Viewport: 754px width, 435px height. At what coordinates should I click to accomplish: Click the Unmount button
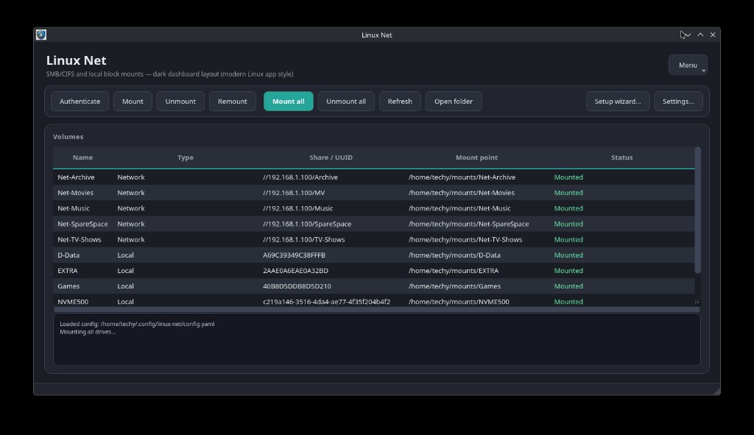180,102
